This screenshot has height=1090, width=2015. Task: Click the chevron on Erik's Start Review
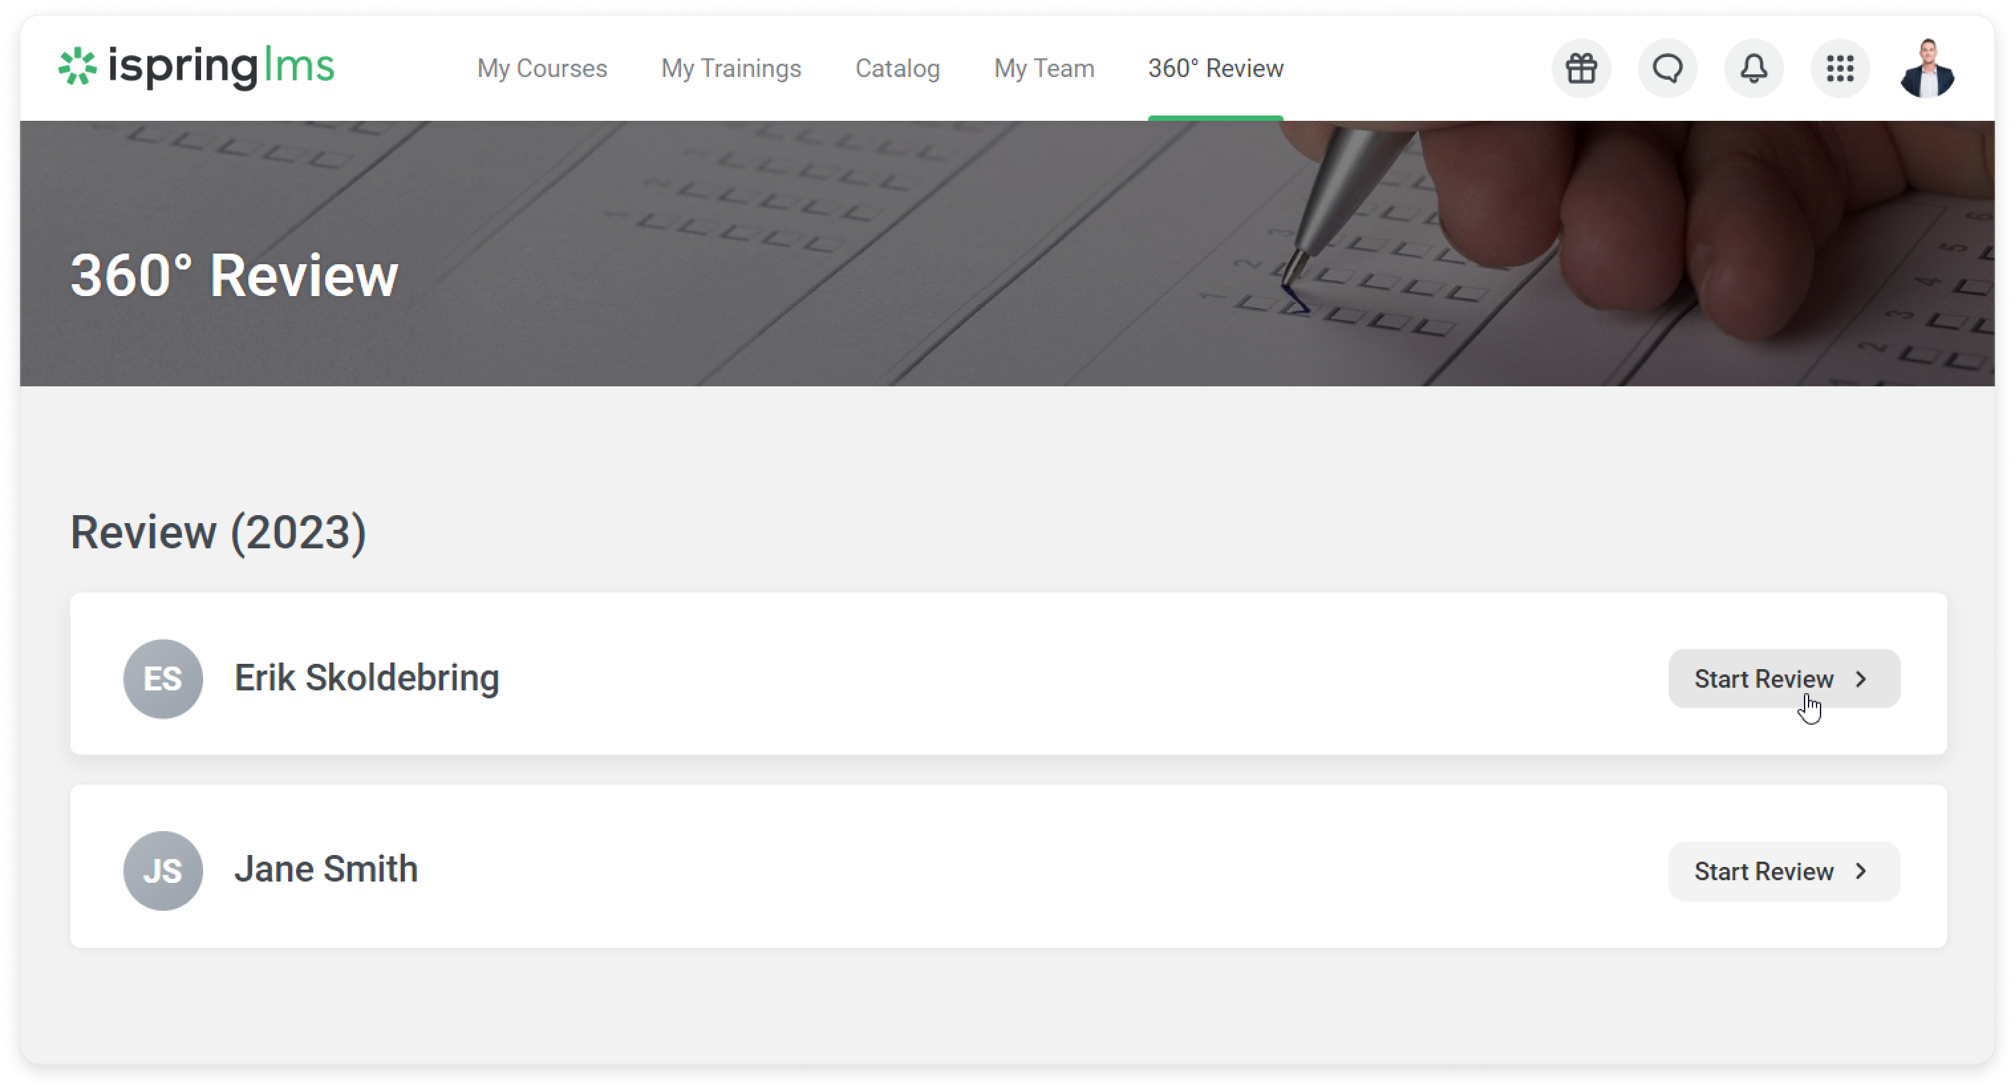[1861, 678]
